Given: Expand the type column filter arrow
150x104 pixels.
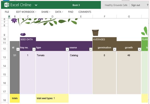Looking at the screenshot, I should (x=67, y=49).
